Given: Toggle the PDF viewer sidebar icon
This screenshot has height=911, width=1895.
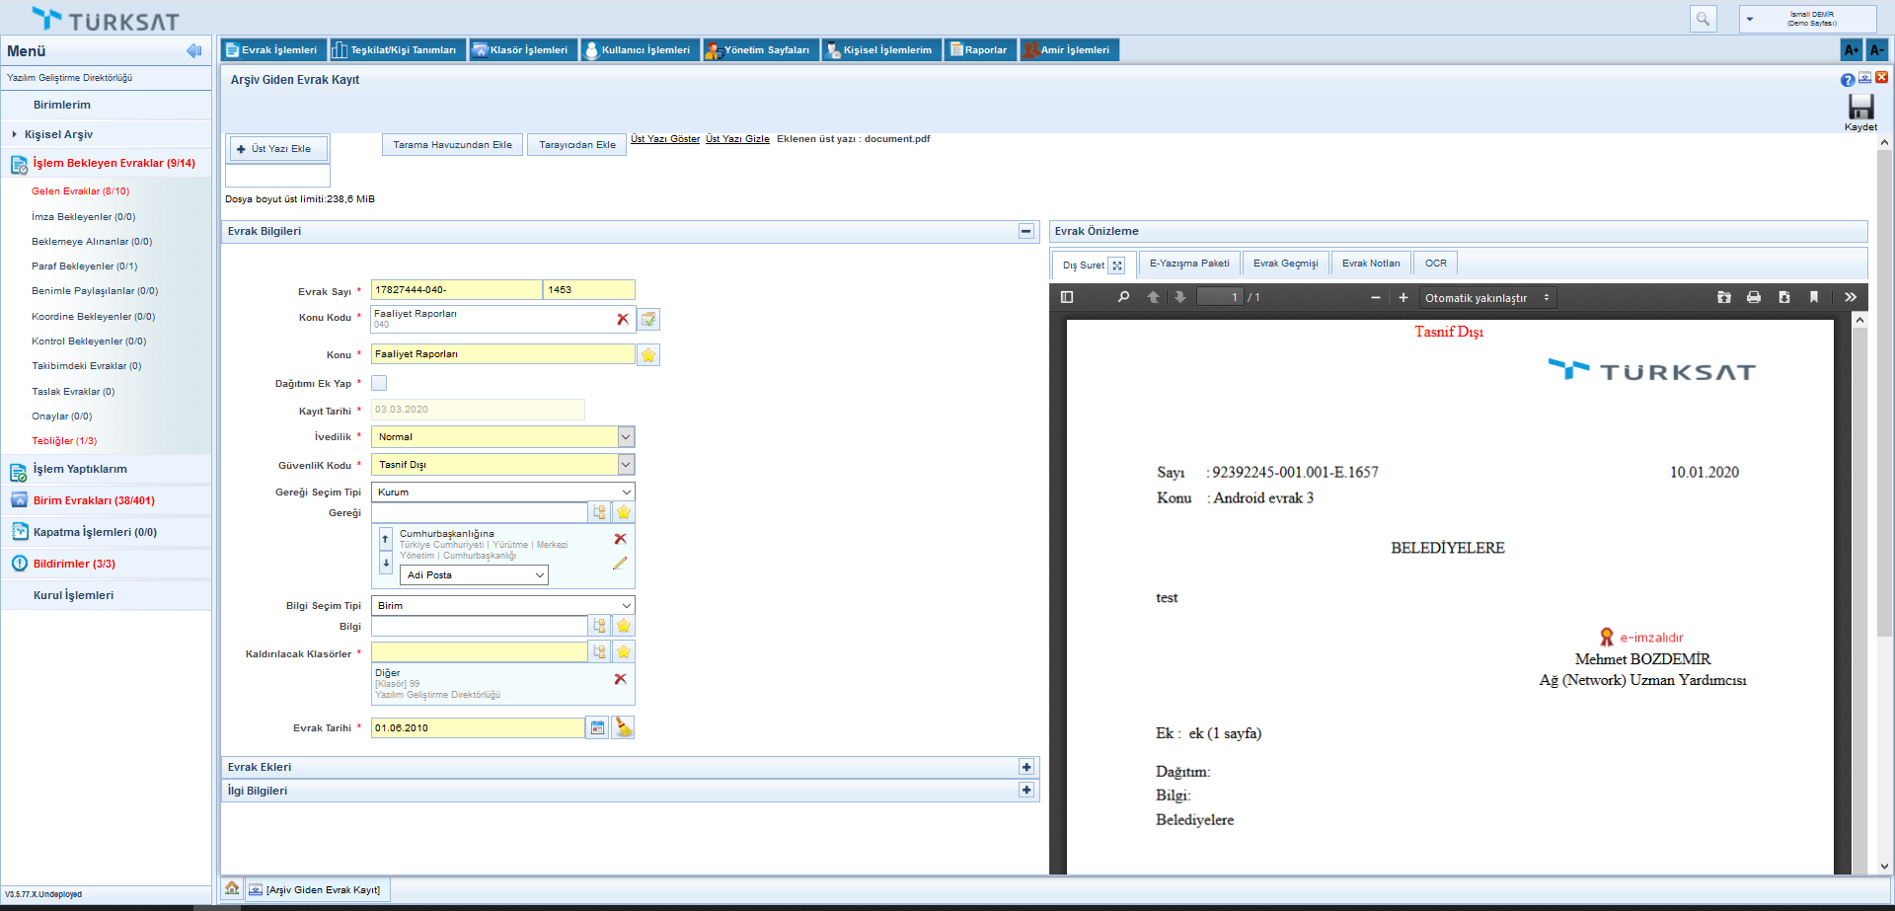Looking at the screenshot, I should pos(1067,297).
